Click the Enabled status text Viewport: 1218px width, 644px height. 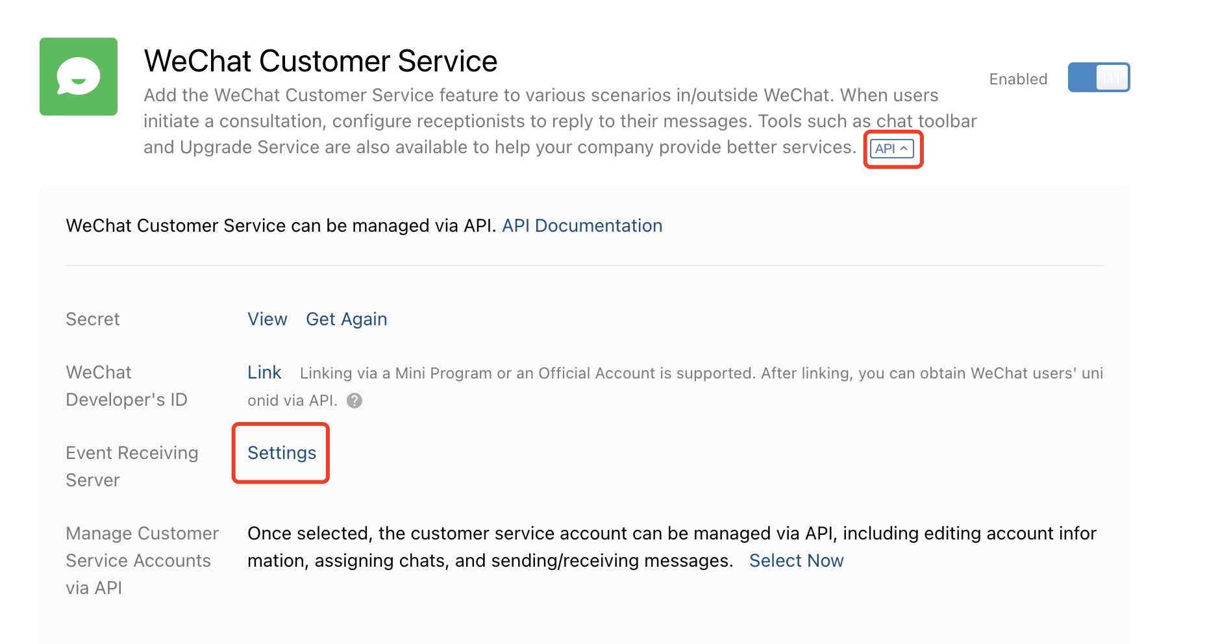pyautogui.click(x=1018, y=79)
